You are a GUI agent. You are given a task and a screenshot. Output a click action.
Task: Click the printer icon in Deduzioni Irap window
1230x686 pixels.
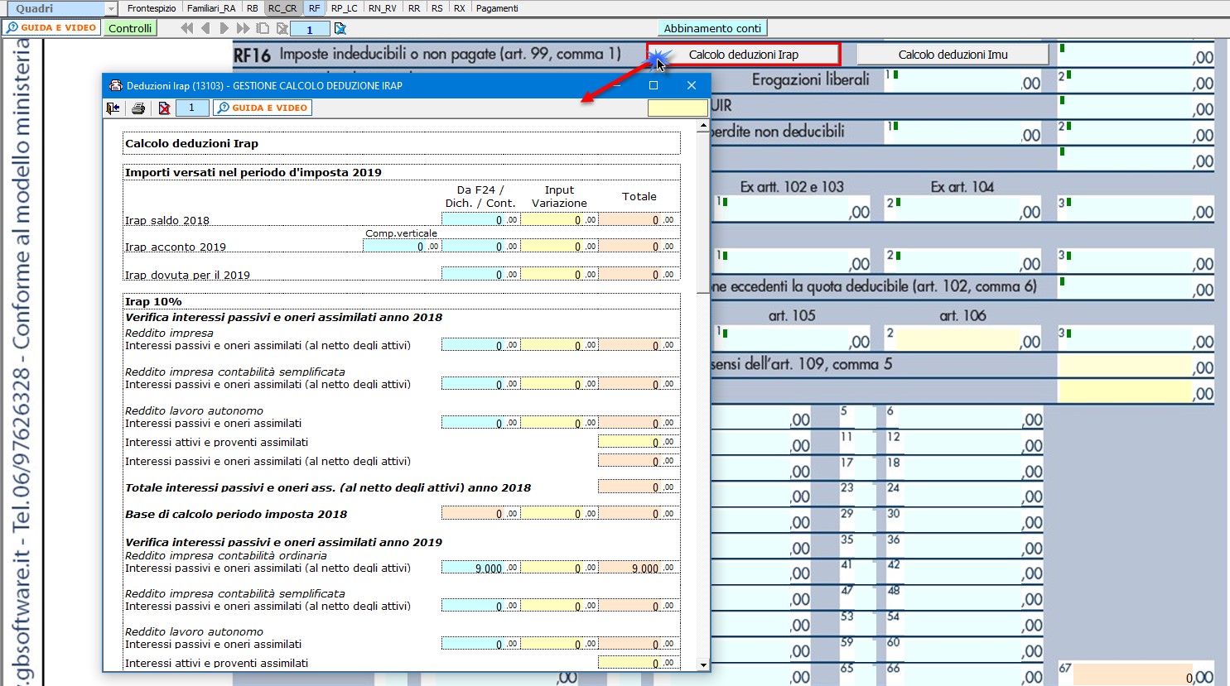138,108
